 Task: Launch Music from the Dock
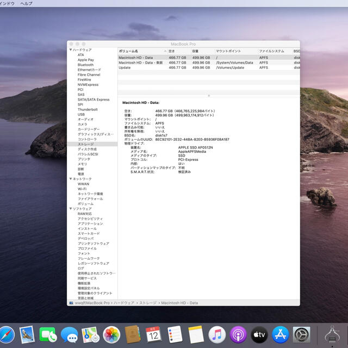coord(217,335)
